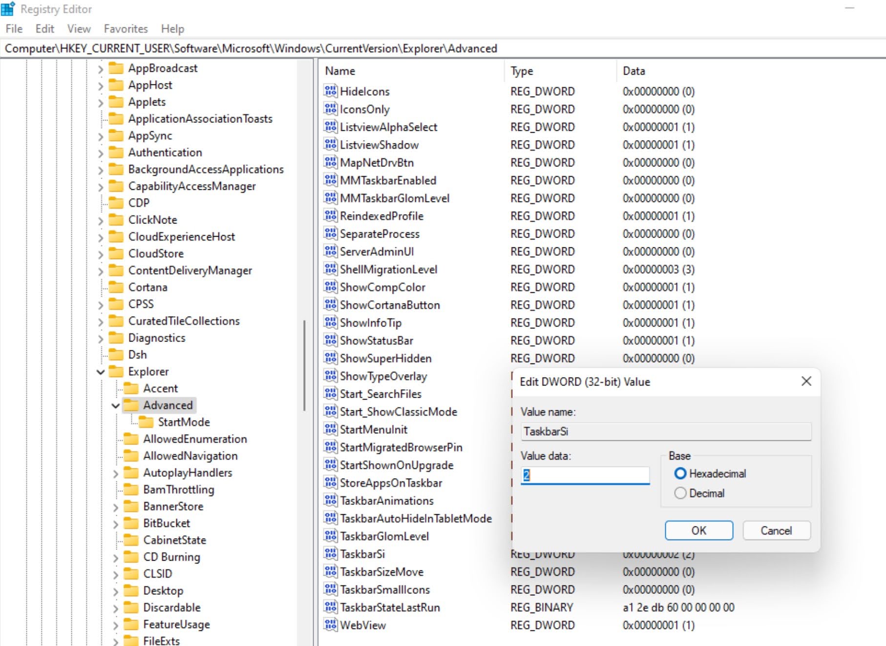Select the Start_ShowClassicMode value icon

pos(331,412)
